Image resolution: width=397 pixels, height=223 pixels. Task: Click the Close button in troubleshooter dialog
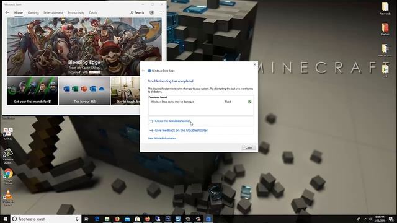click(x=249, y=147)
